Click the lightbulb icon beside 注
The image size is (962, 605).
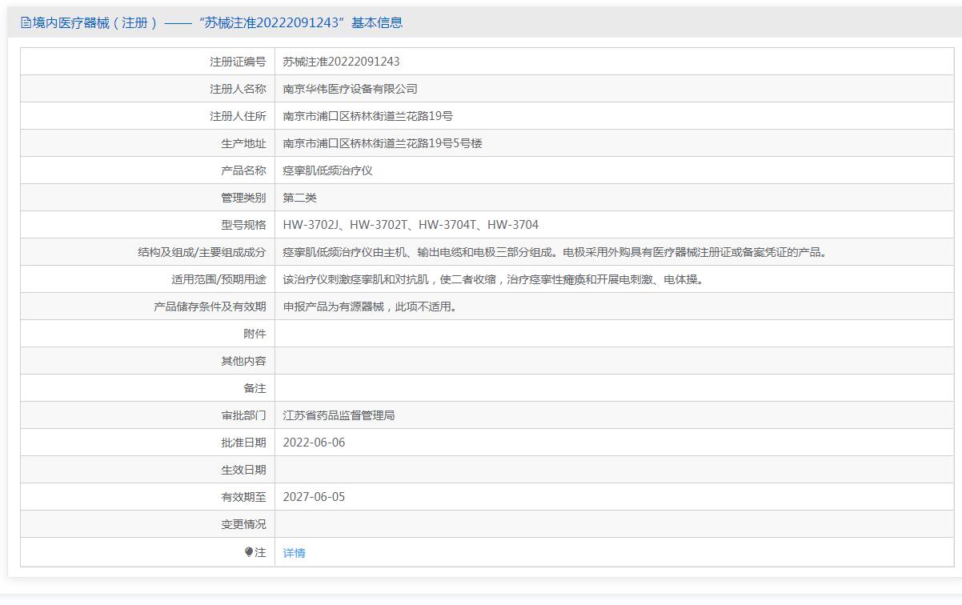coord(249,552)
